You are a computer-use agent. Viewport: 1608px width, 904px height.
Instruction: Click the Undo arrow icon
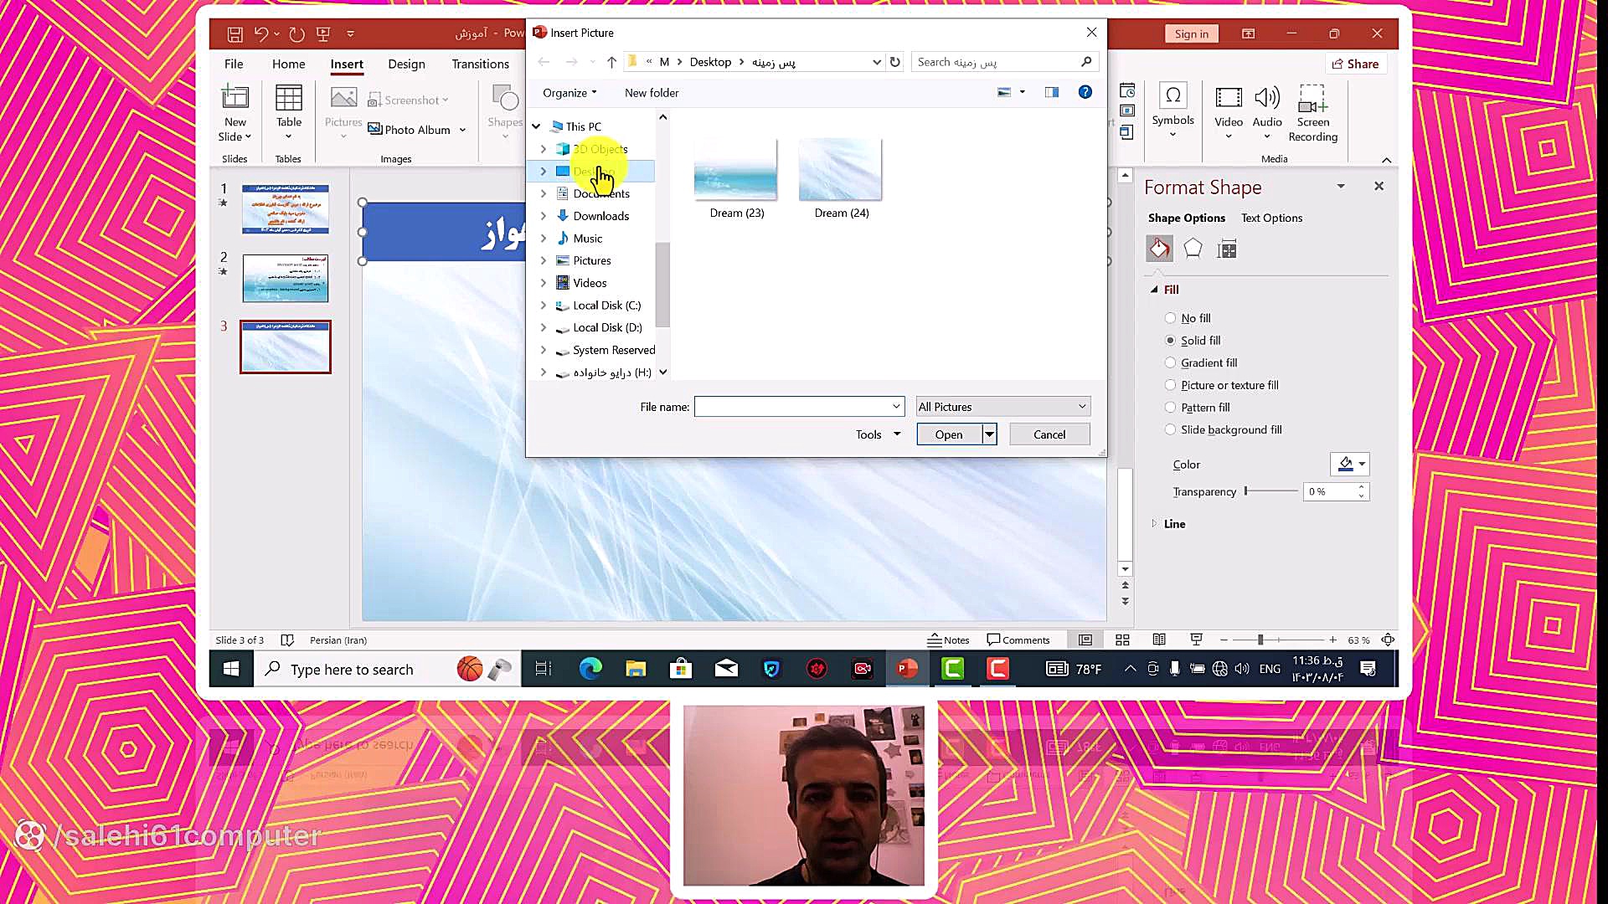click(x=261, y=34)
